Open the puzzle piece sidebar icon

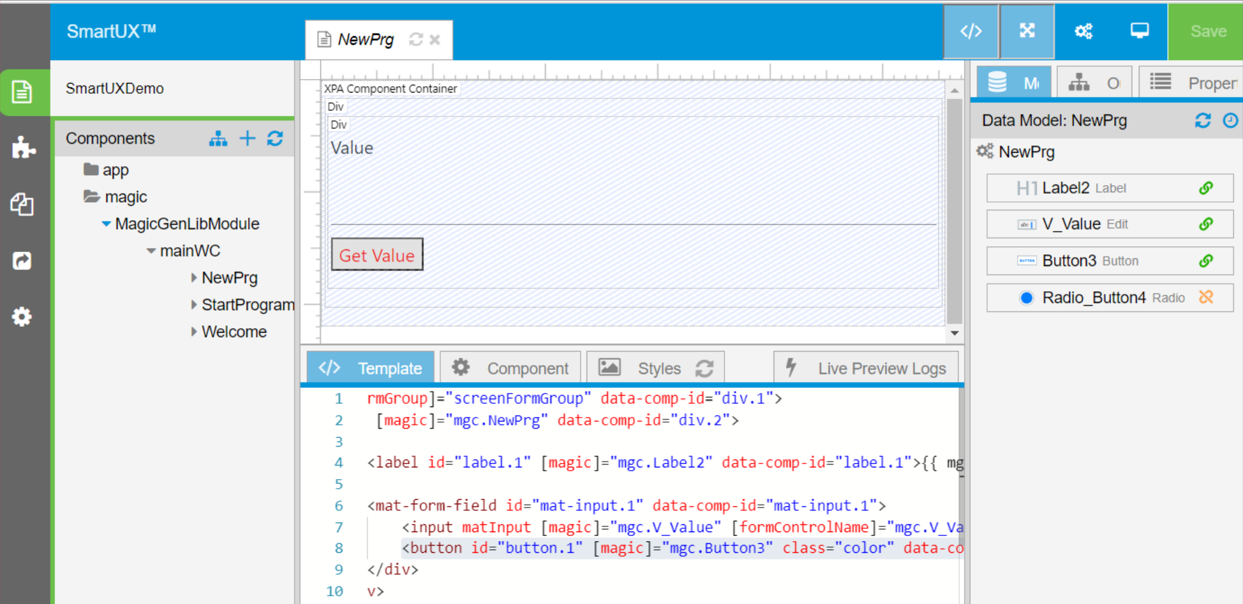coord(23,148)
